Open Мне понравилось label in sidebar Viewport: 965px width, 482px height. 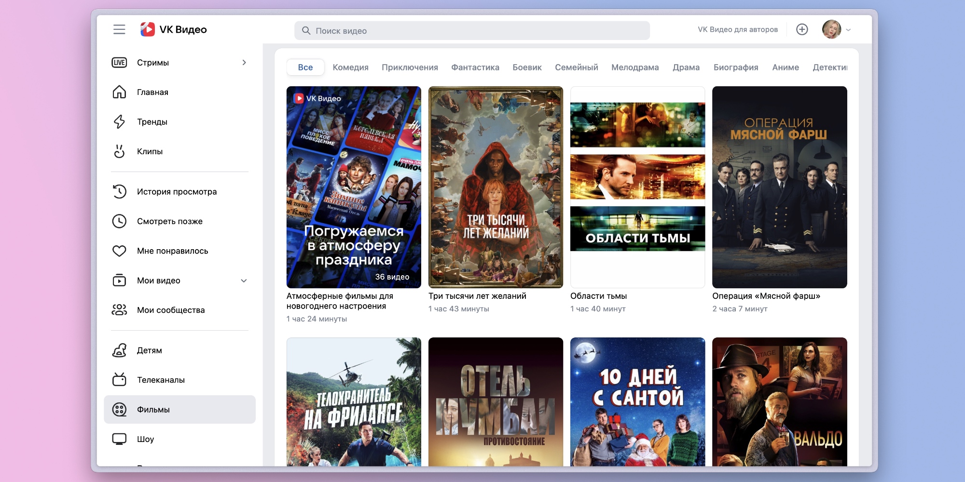[173, 251]
